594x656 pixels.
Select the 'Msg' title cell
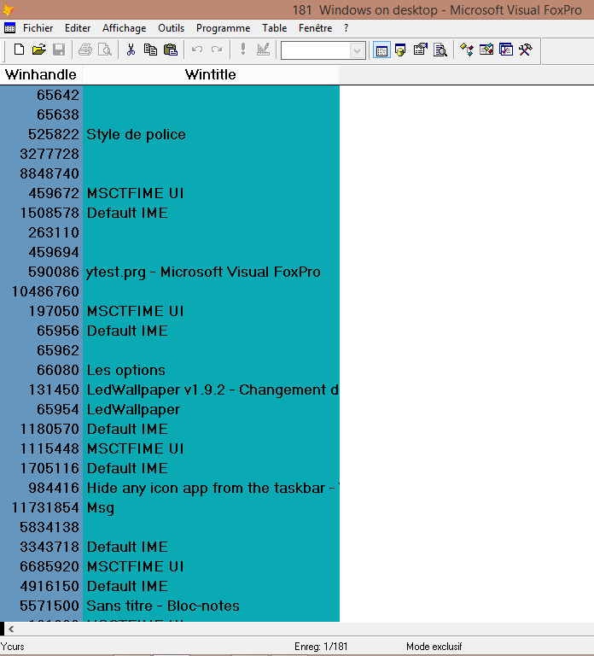pyautogui.click(x=211, y=508)
